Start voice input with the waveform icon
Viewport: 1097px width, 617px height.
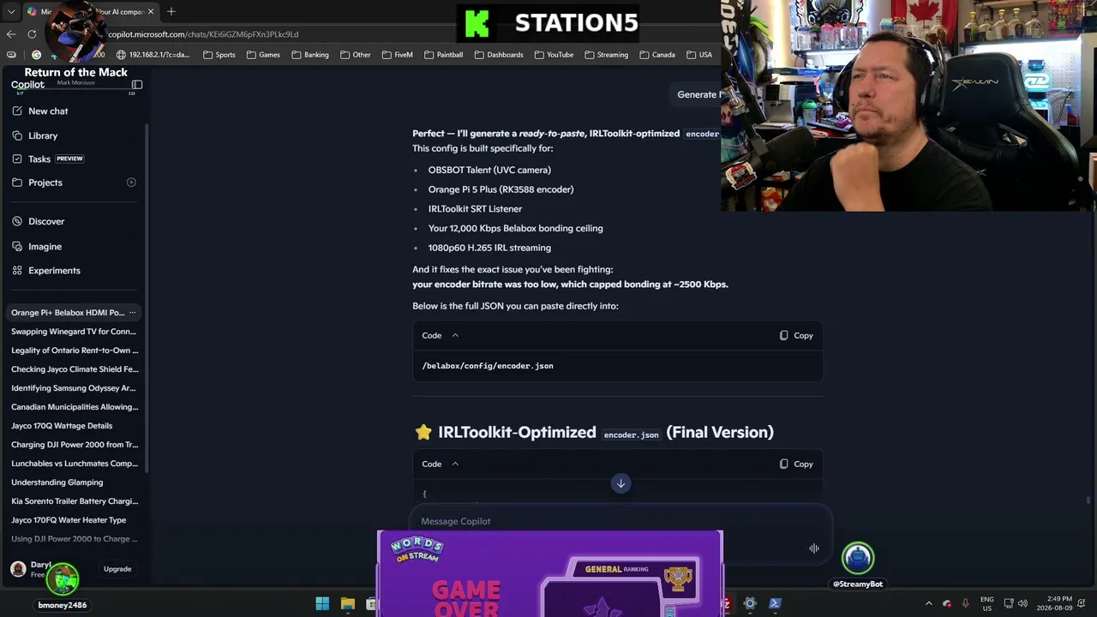(814, 548)
